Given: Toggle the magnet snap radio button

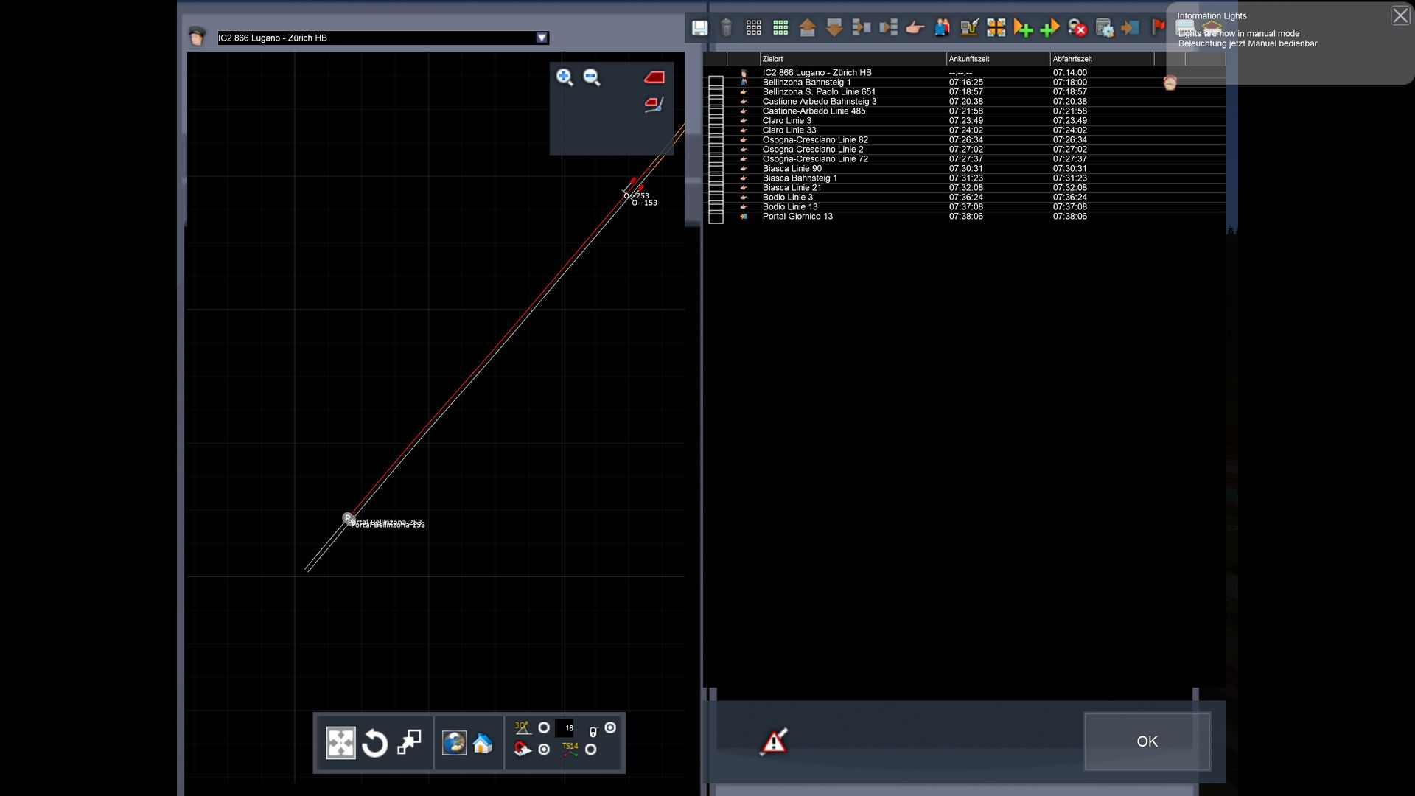Looking at the screenshot, I should pyautogui.click(x=544, y=750).
